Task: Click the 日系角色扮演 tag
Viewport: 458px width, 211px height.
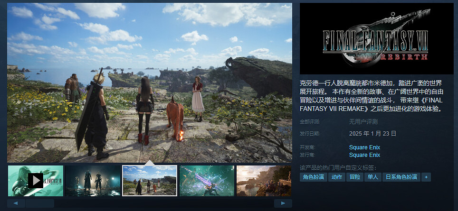Action: (x=401, y=177)
